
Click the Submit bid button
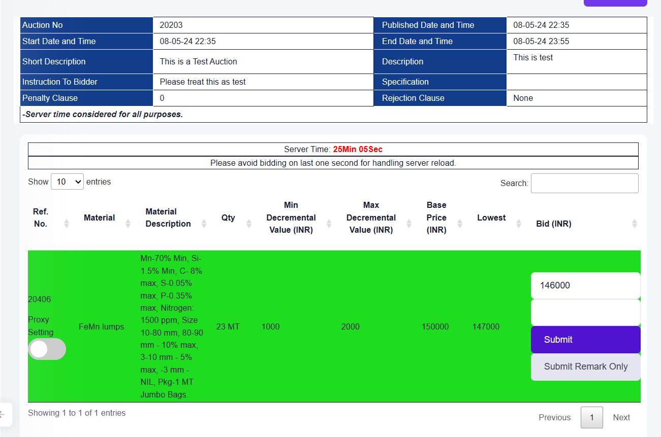[585, 340]
